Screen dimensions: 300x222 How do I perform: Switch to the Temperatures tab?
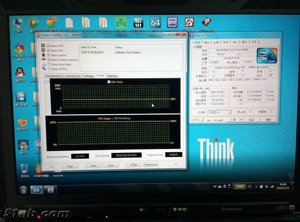point(54,76)
